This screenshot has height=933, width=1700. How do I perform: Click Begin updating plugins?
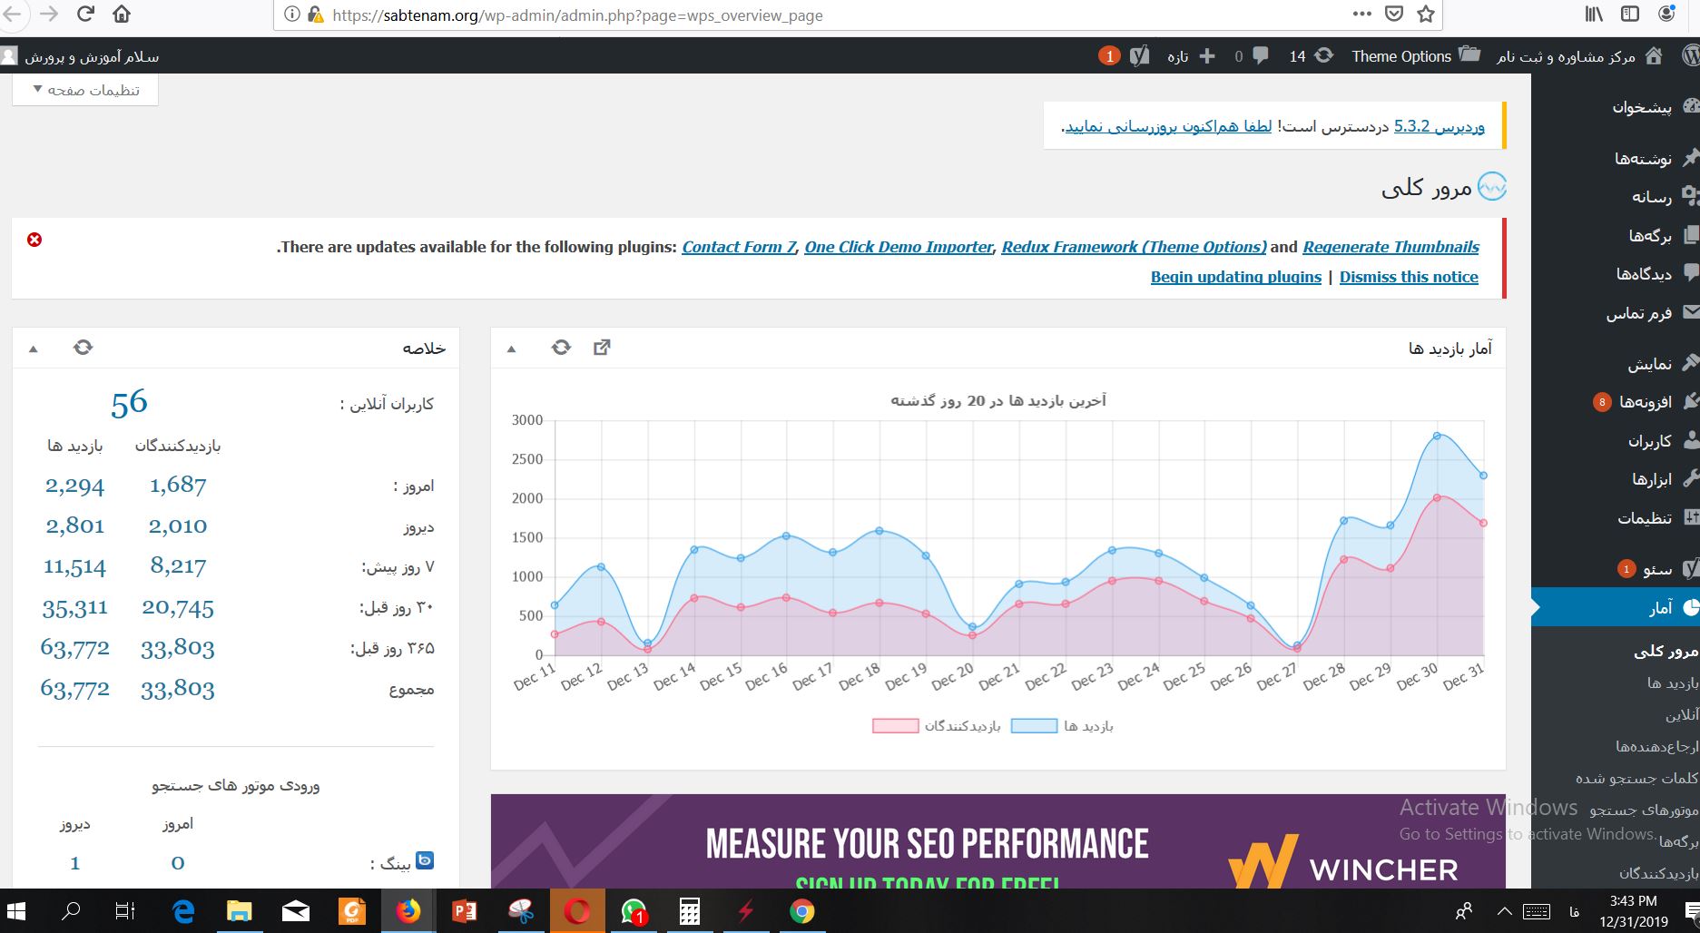click(x=1235, y=277)
